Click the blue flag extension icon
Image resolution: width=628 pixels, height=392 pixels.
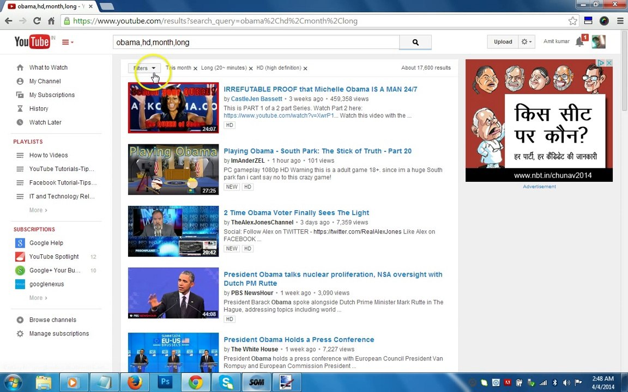coord(588,21)
